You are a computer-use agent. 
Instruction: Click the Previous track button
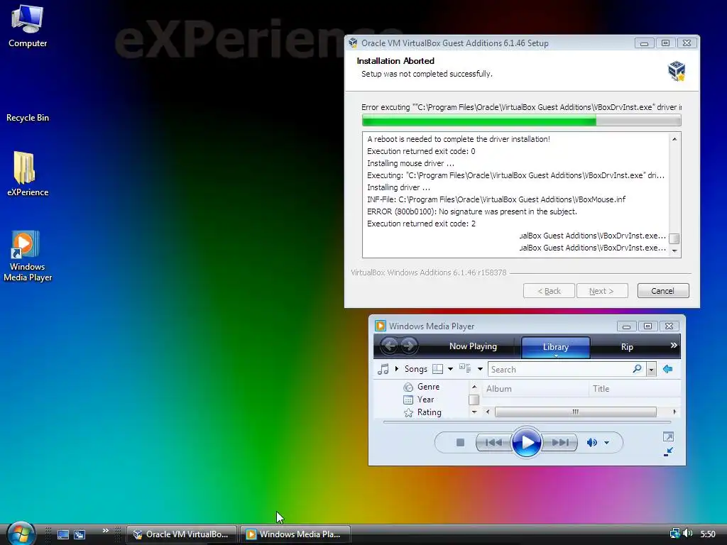(493, 443)
